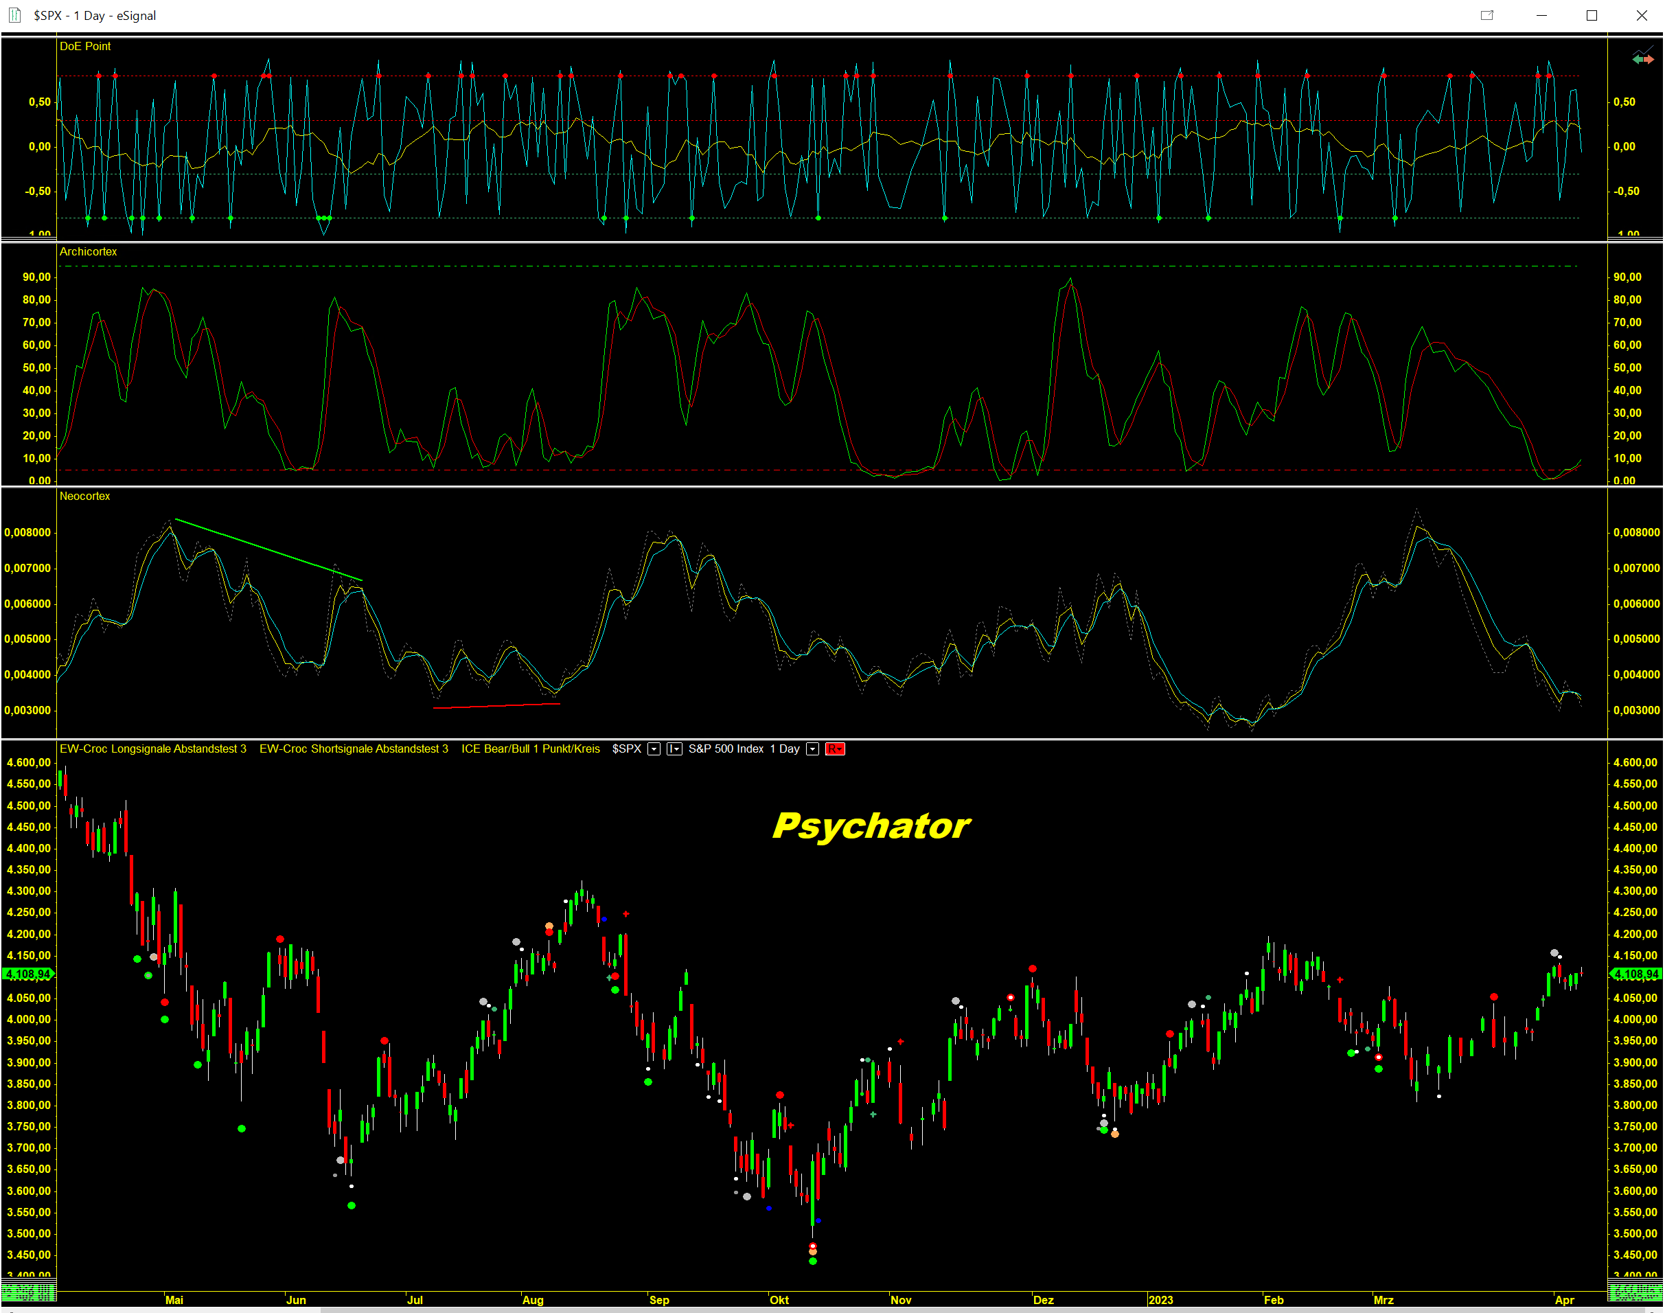Viewport: 1665px width, 1313px height.
Task: Open the red R dropdown button
Action: point(835,749)
